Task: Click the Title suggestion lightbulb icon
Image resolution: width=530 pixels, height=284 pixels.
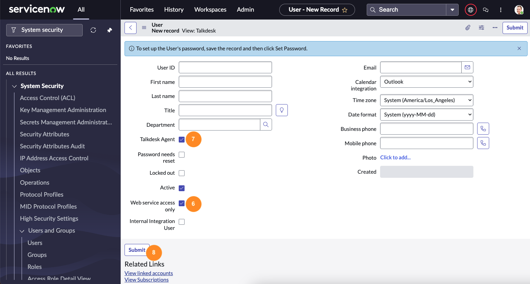Action: (282, 110)
